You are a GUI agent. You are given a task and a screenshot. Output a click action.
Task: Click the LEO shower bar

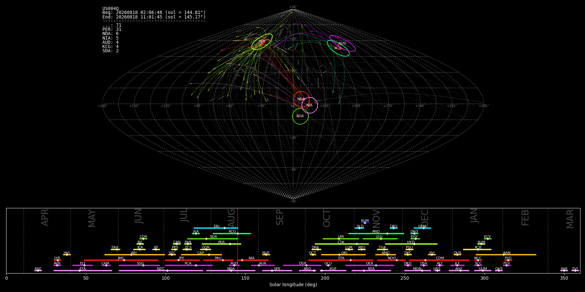[x=380, y=239]
